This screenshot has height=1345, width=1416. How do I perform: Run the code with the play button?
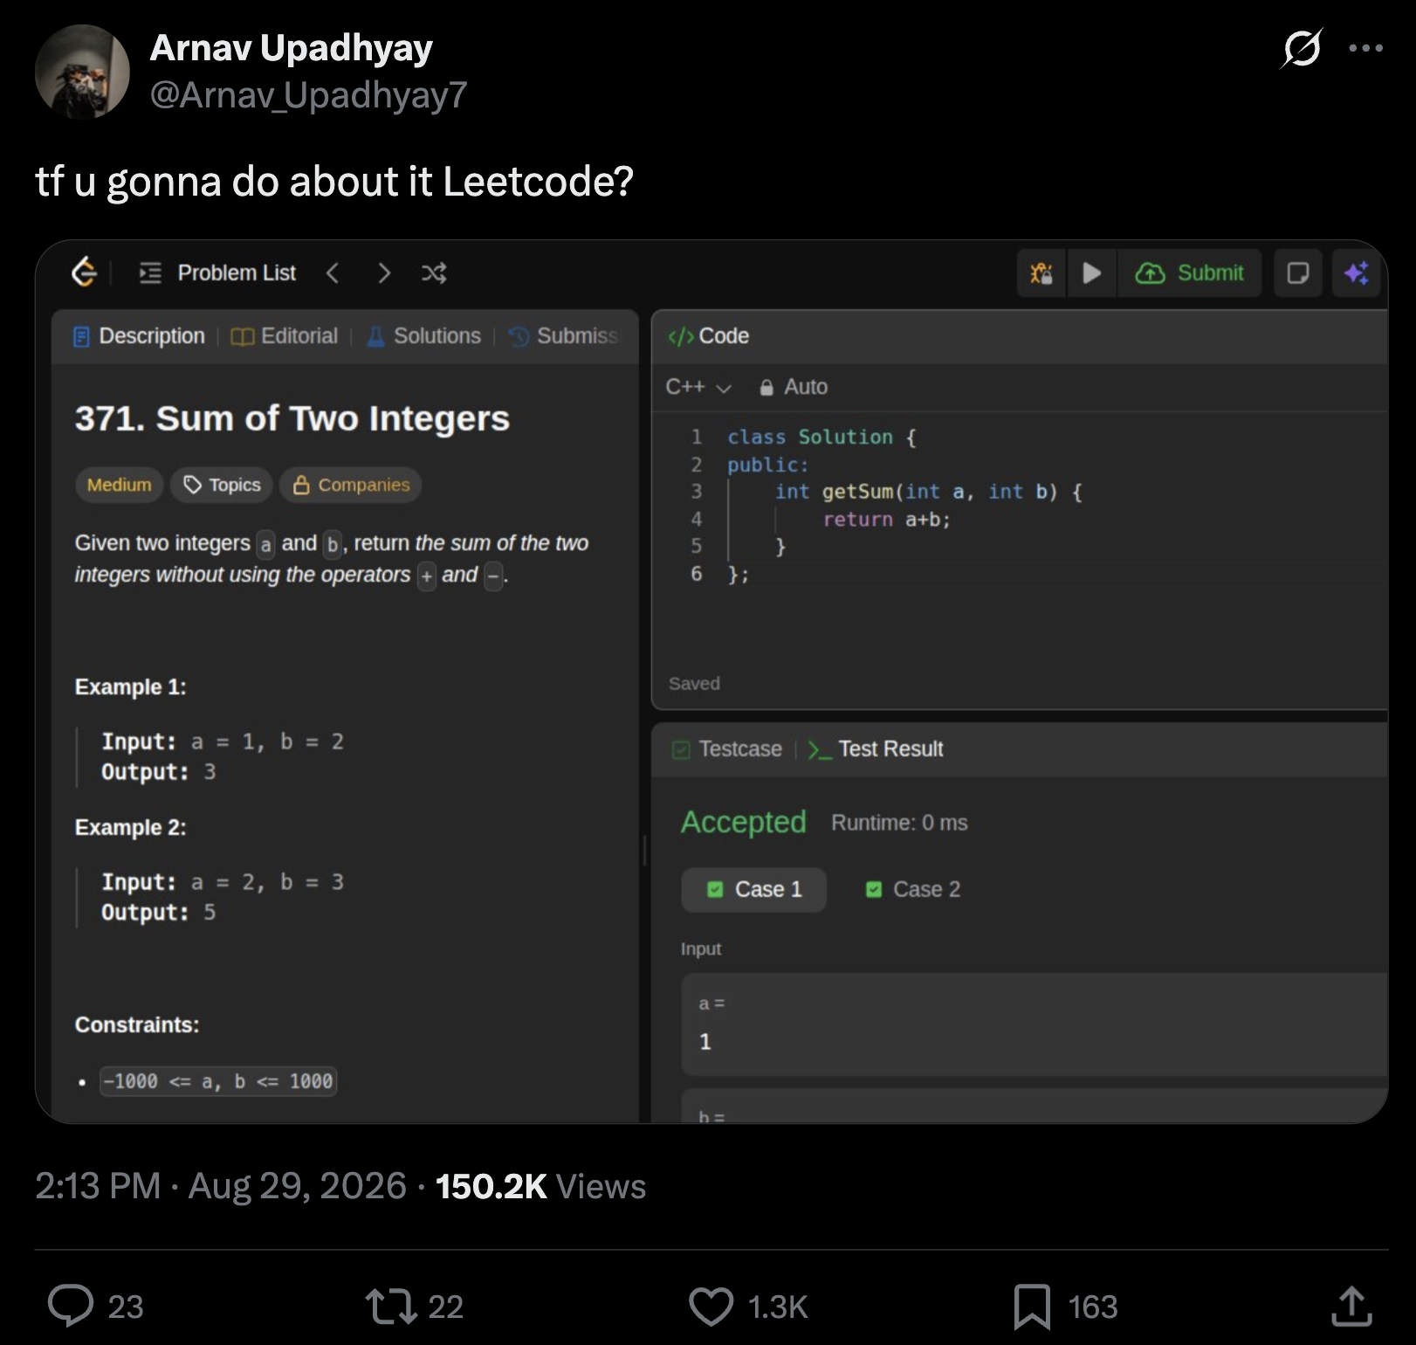pyautogui.click(x=1091, y=273)
